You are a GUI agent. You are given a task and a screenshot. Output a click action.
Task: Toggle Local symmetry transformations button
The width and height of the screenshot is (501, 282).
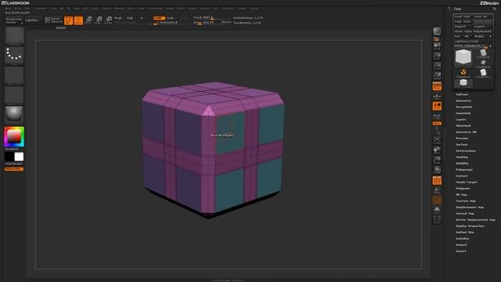437,106
